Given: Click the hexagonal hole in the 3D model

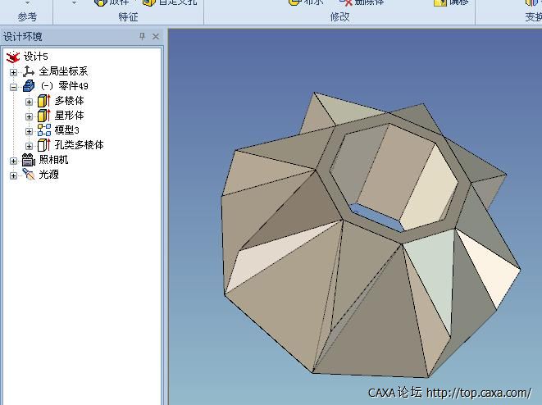Looking at the screenshot, I should [385, 176].
